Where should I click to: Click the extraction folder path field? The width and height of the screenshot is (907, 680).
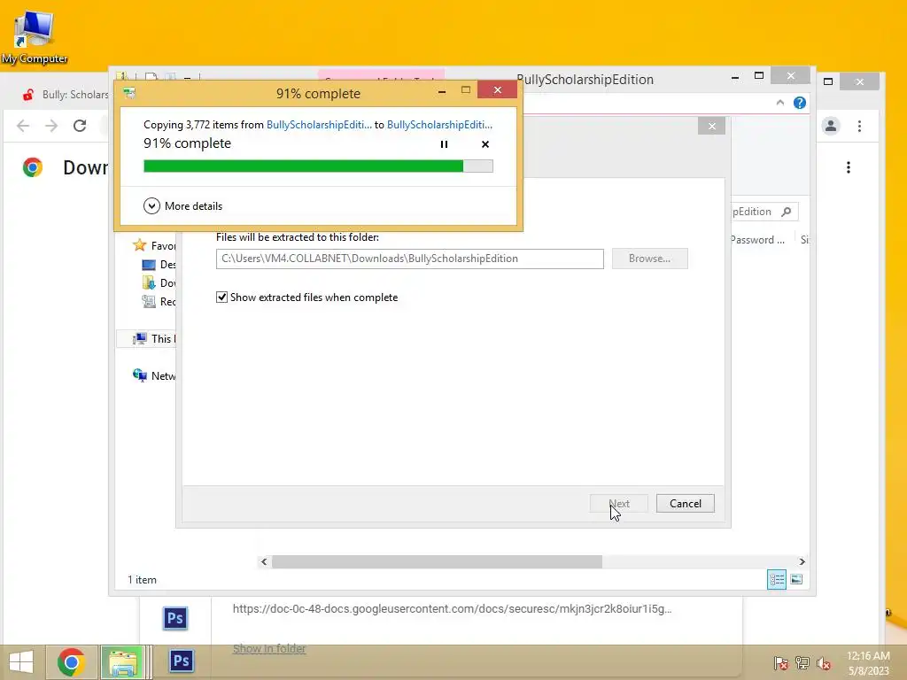click(x=409, y=259)
